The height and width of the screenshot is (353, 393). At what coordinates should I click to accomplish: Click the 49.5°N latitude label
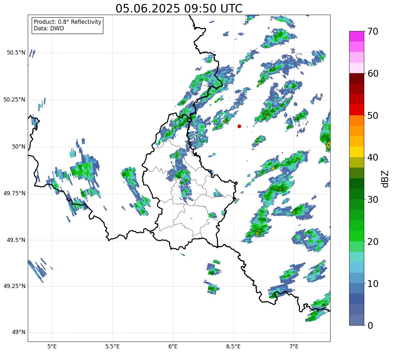(x=16, y=240)
